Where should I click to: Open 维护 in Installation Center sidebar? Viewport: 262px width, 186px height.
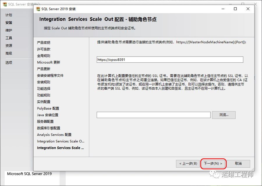tap(9, 30)
